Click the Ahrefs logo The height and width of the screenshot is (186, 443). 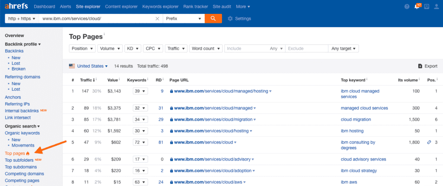pos(16,6)
